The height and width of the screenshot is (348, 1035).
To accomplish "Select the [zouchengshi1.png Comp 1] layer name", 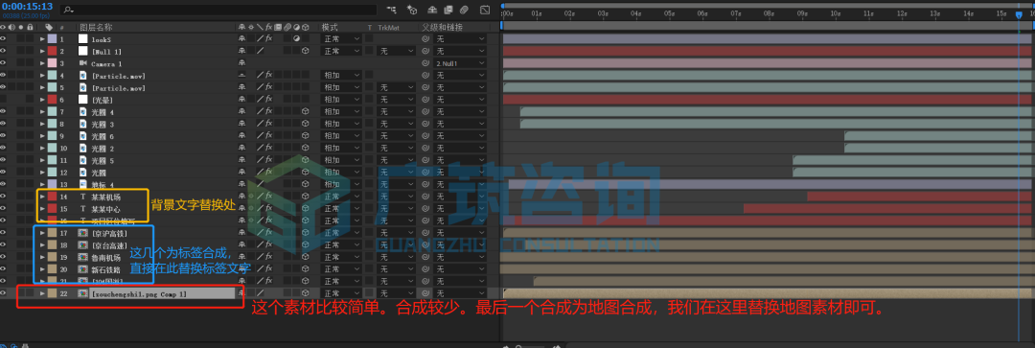I will [139, 293].
